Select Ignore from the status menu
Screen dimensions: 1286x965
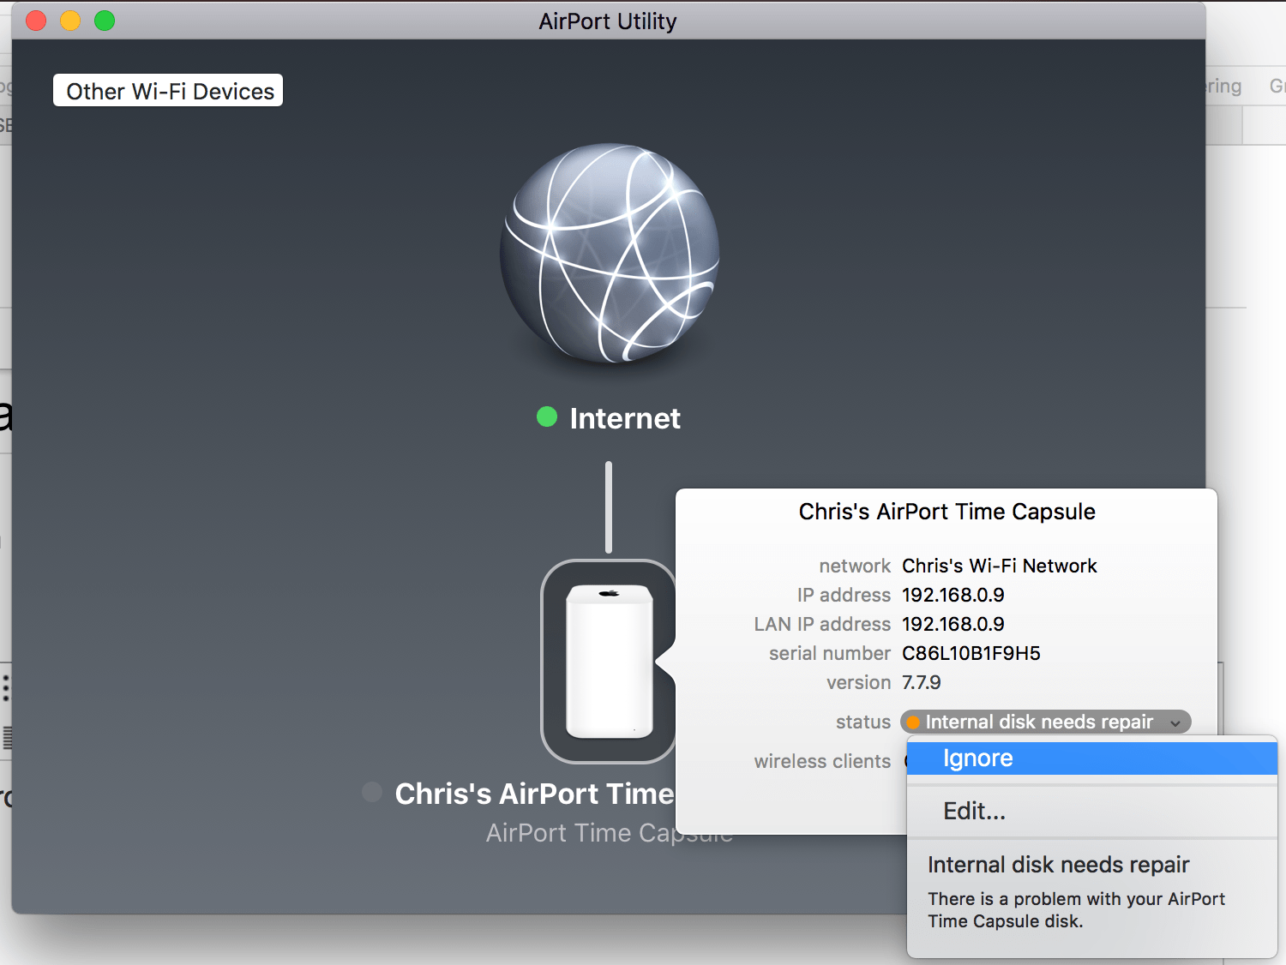[x=977, y=758]
